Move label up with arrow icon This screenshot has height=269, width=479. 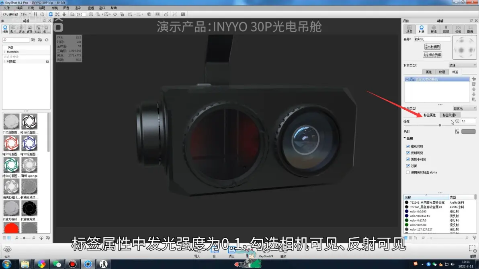tap(473, 89)
